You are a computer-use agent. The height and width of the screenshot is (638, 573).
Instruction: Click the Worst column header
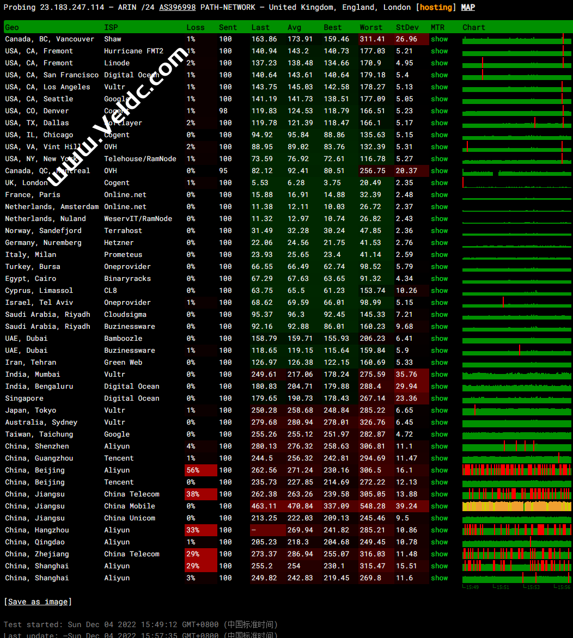[x=371, y=27]
